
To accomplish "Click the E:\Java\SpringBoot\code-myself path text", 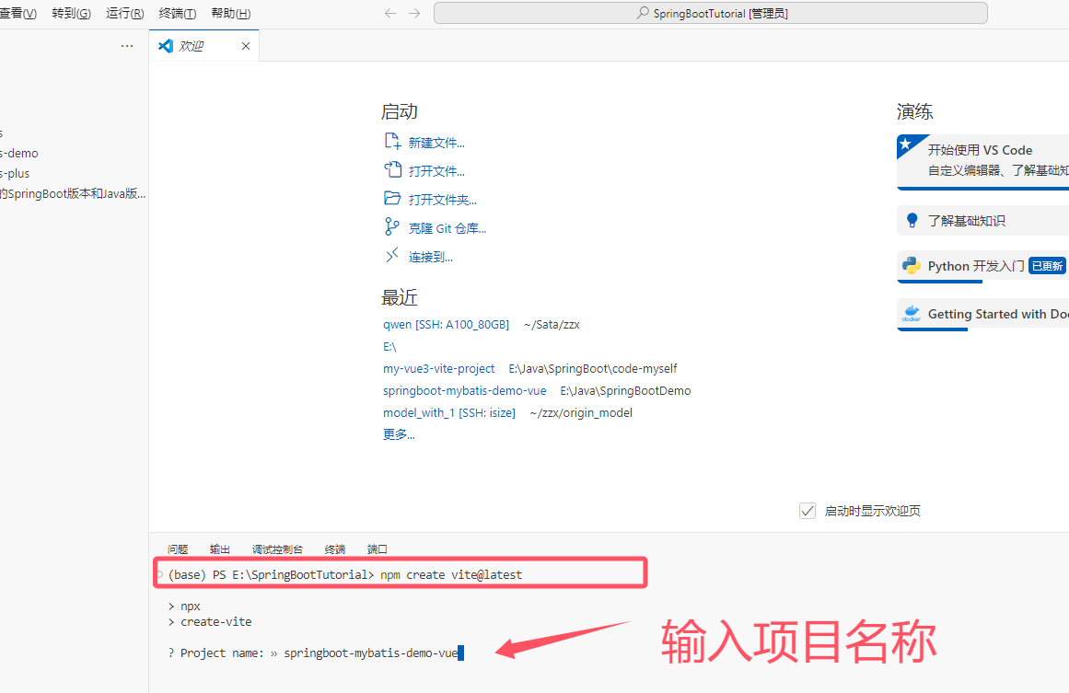I will (x=592, y=369).
